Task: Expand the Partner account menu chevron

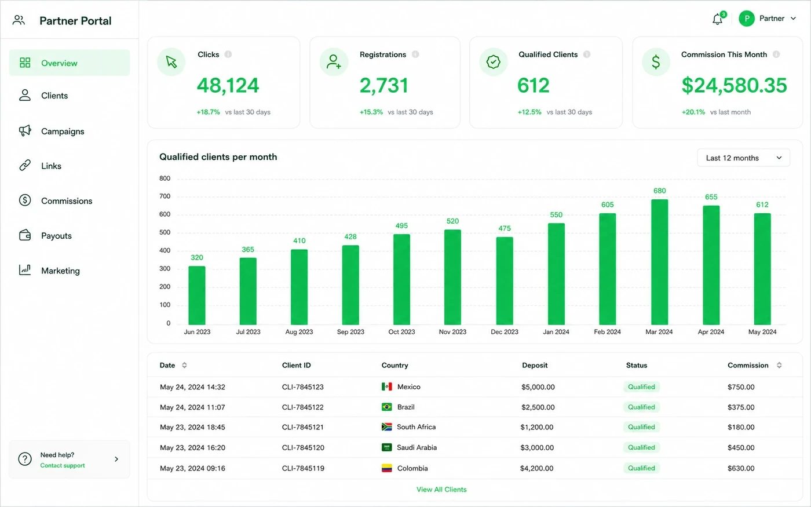Action: (x=793, y=19)
